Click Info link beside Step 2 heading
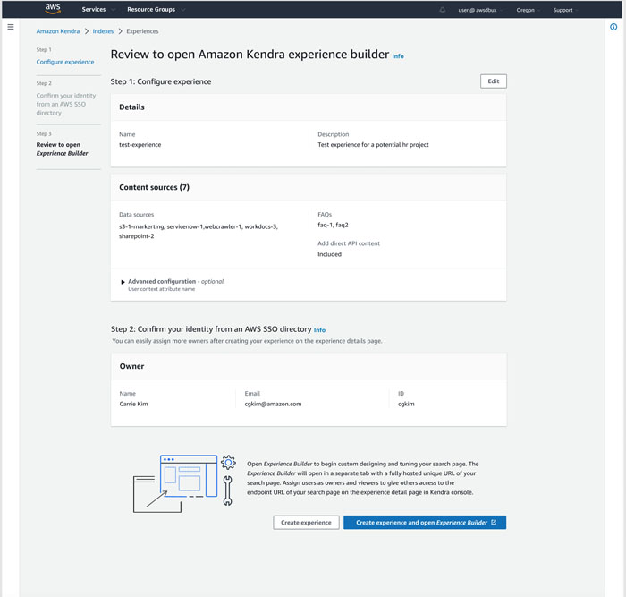Image resolution: width=626 pixels, height=597 pixels. click(x=319, y=330)
